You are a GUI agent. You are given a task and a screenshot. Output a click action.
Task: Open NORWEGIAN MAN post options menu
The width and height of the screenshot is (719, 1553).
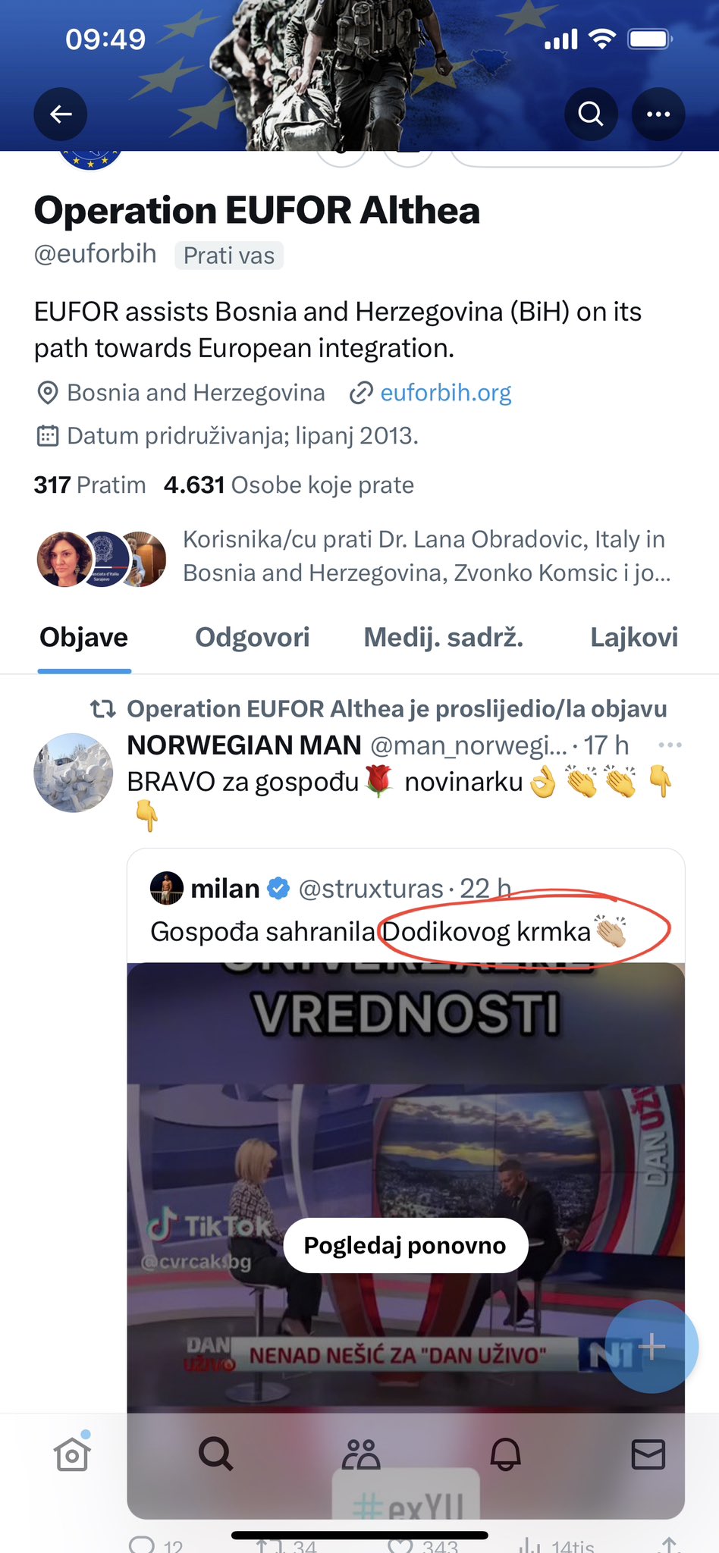670,745
